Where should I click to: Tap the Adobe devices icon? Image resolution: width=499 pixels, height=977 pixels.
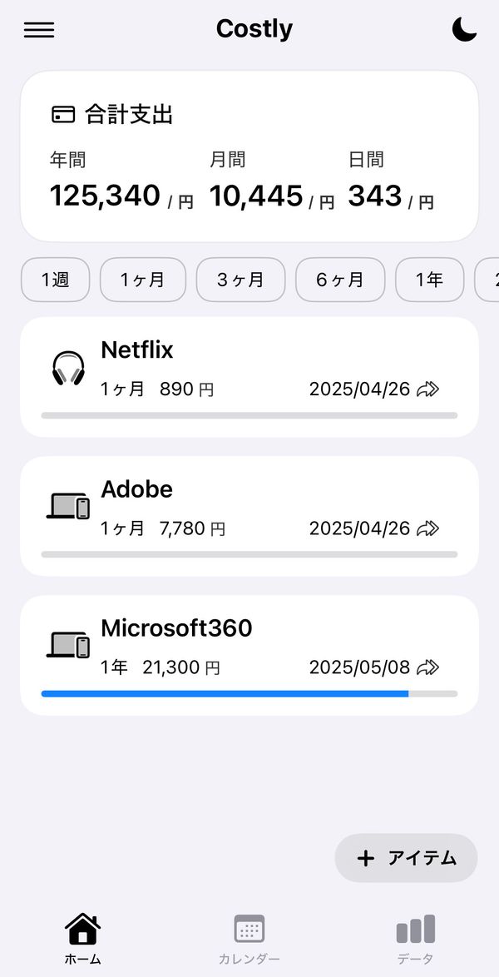point(68,506)
